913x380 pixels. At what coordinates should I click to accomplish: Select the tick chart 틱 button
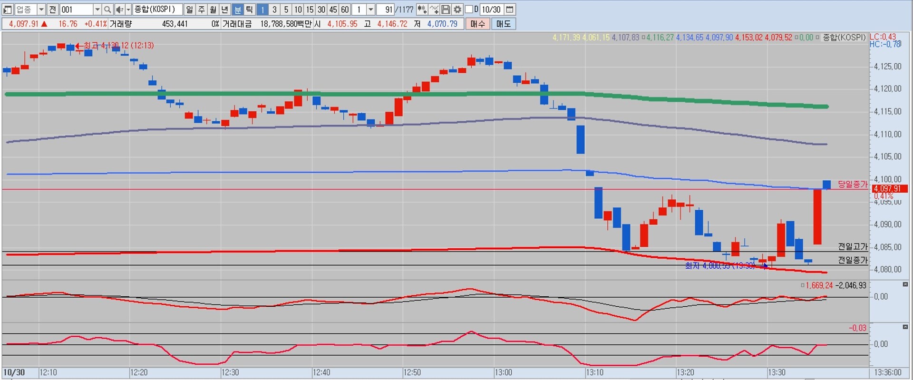[x=249, y=10]
